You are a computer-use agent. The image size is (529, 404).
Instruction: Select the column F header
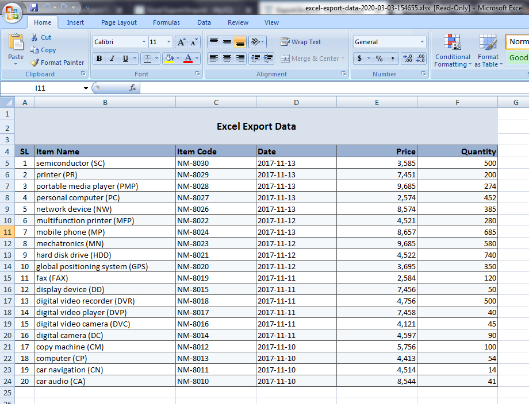(457, 102)
